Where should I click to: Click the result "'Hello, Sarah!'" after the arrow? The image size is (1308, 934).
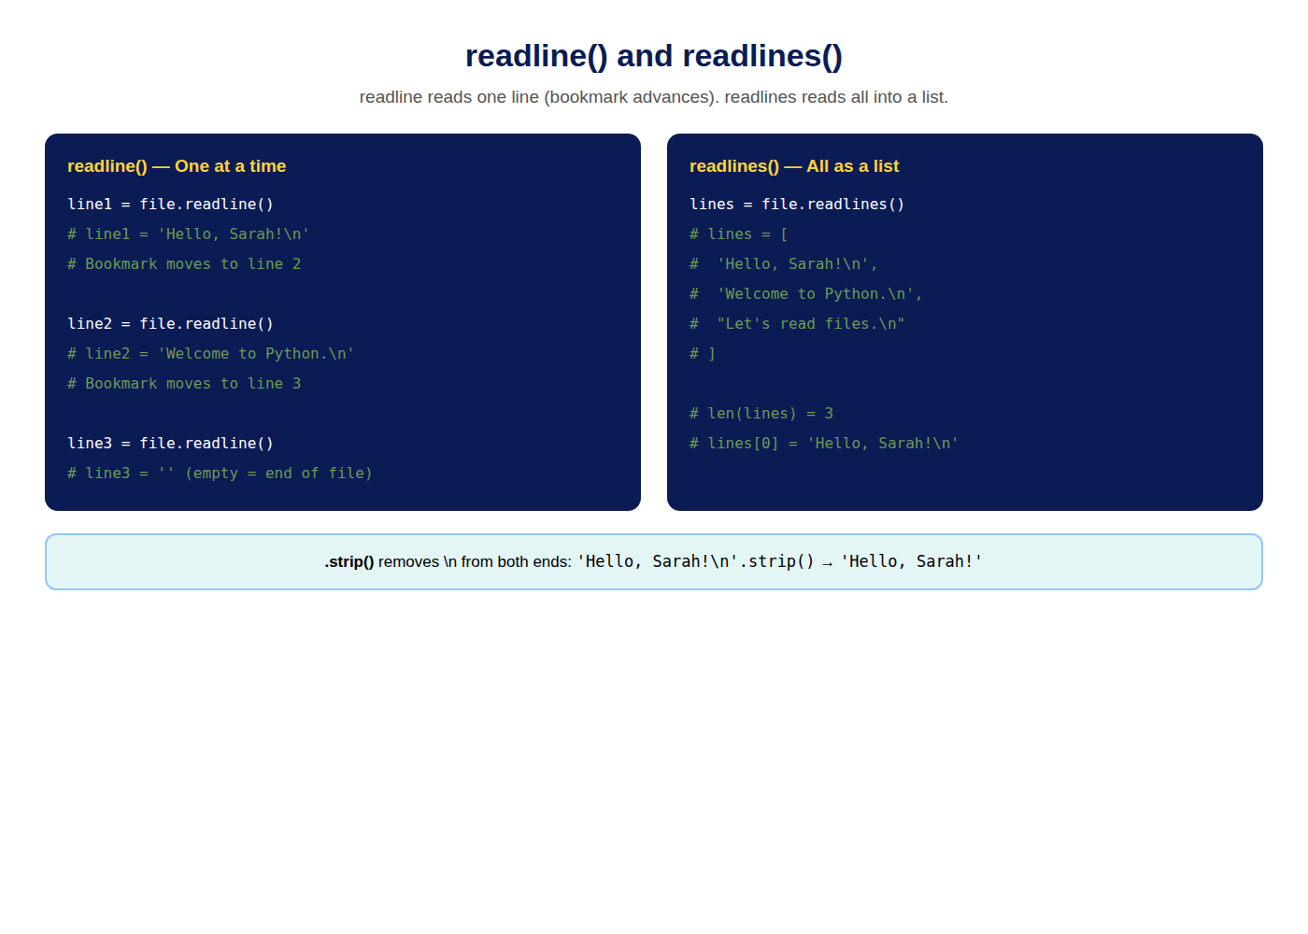(912, 561)
